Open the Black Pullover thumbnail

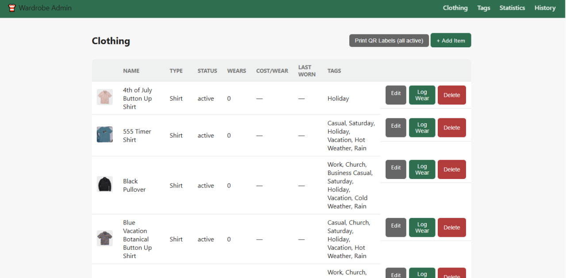[105, 184]
